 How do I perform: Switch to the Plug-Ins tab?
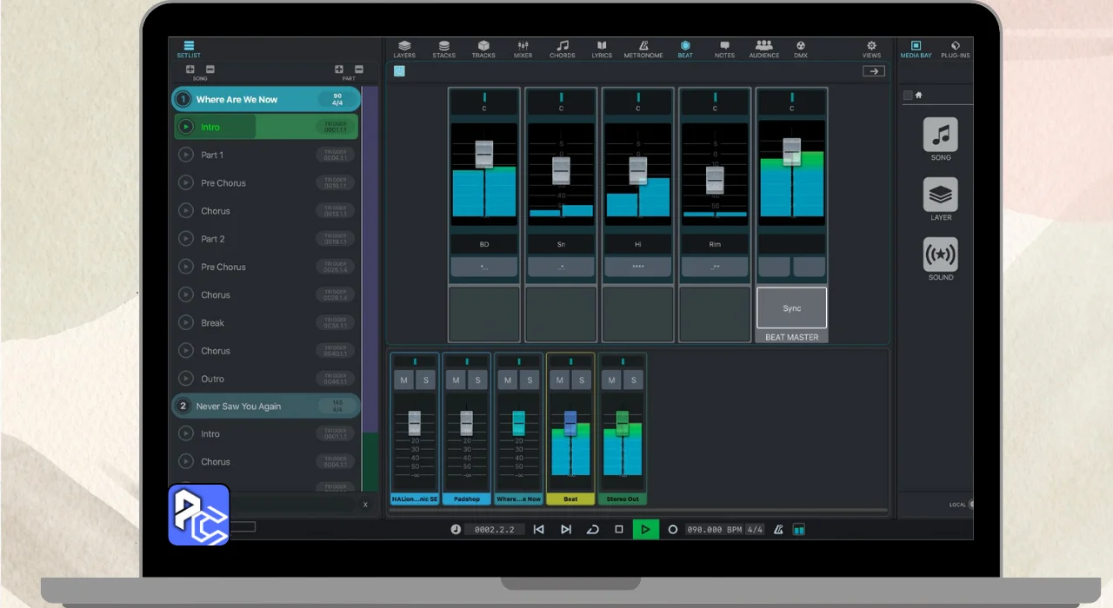(x=955, y=49)
